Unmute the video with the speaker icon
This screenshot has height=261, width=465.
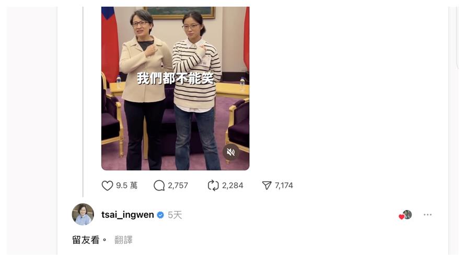[231, 152]
